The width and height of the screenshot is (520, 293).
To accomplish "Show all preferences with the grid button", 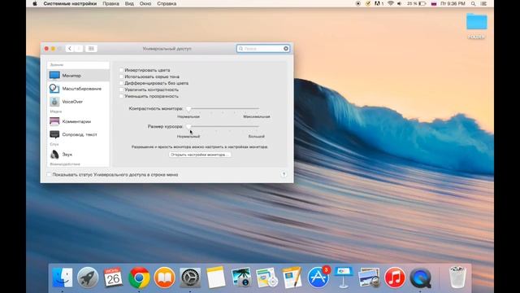I will [x=91, y=49].
